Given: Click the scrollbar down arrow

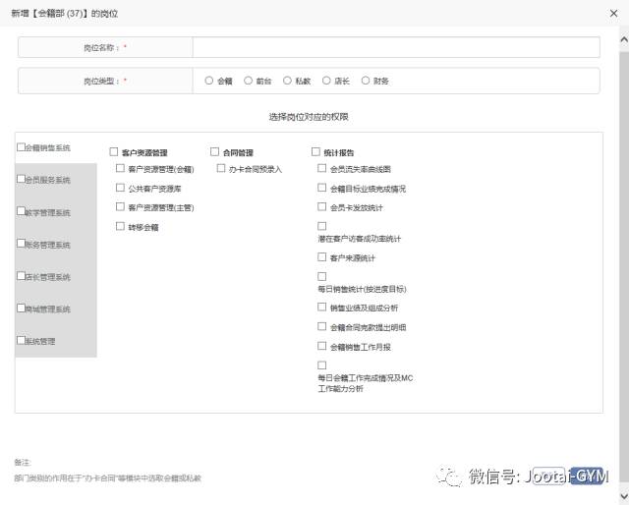Looking at the screenshot, I should pos(624,496).
